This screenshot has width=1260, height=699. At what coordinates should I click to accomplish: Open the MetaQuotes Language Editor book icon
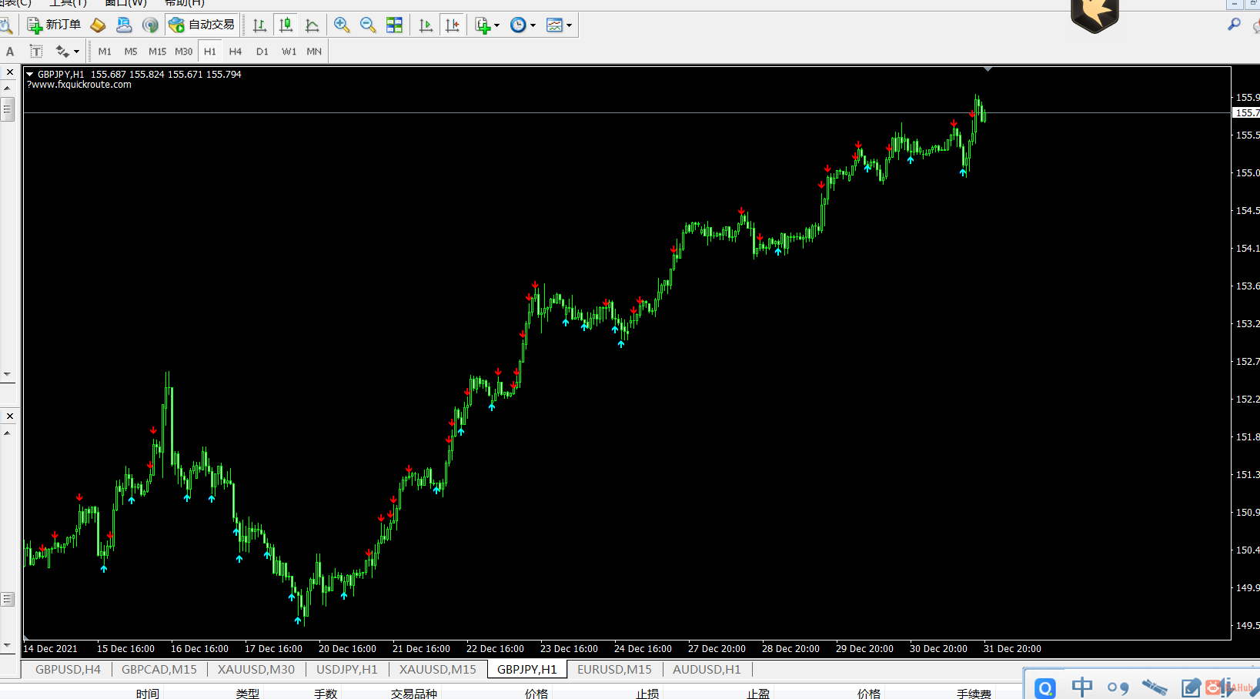tap(98, 25)
